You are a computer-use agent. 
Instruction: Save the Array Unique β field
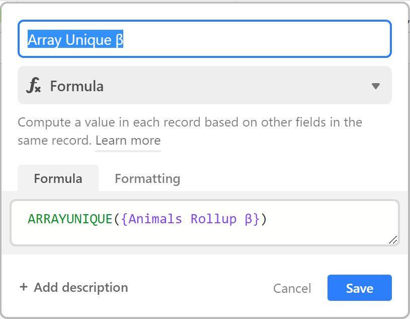(359, 288)
